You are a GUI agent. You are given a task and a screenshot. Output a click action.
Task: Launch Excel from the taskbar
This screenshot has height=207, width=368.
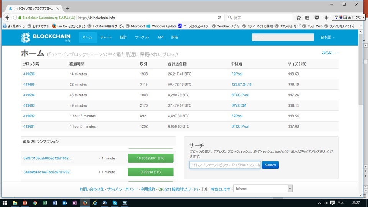[45, 203]
